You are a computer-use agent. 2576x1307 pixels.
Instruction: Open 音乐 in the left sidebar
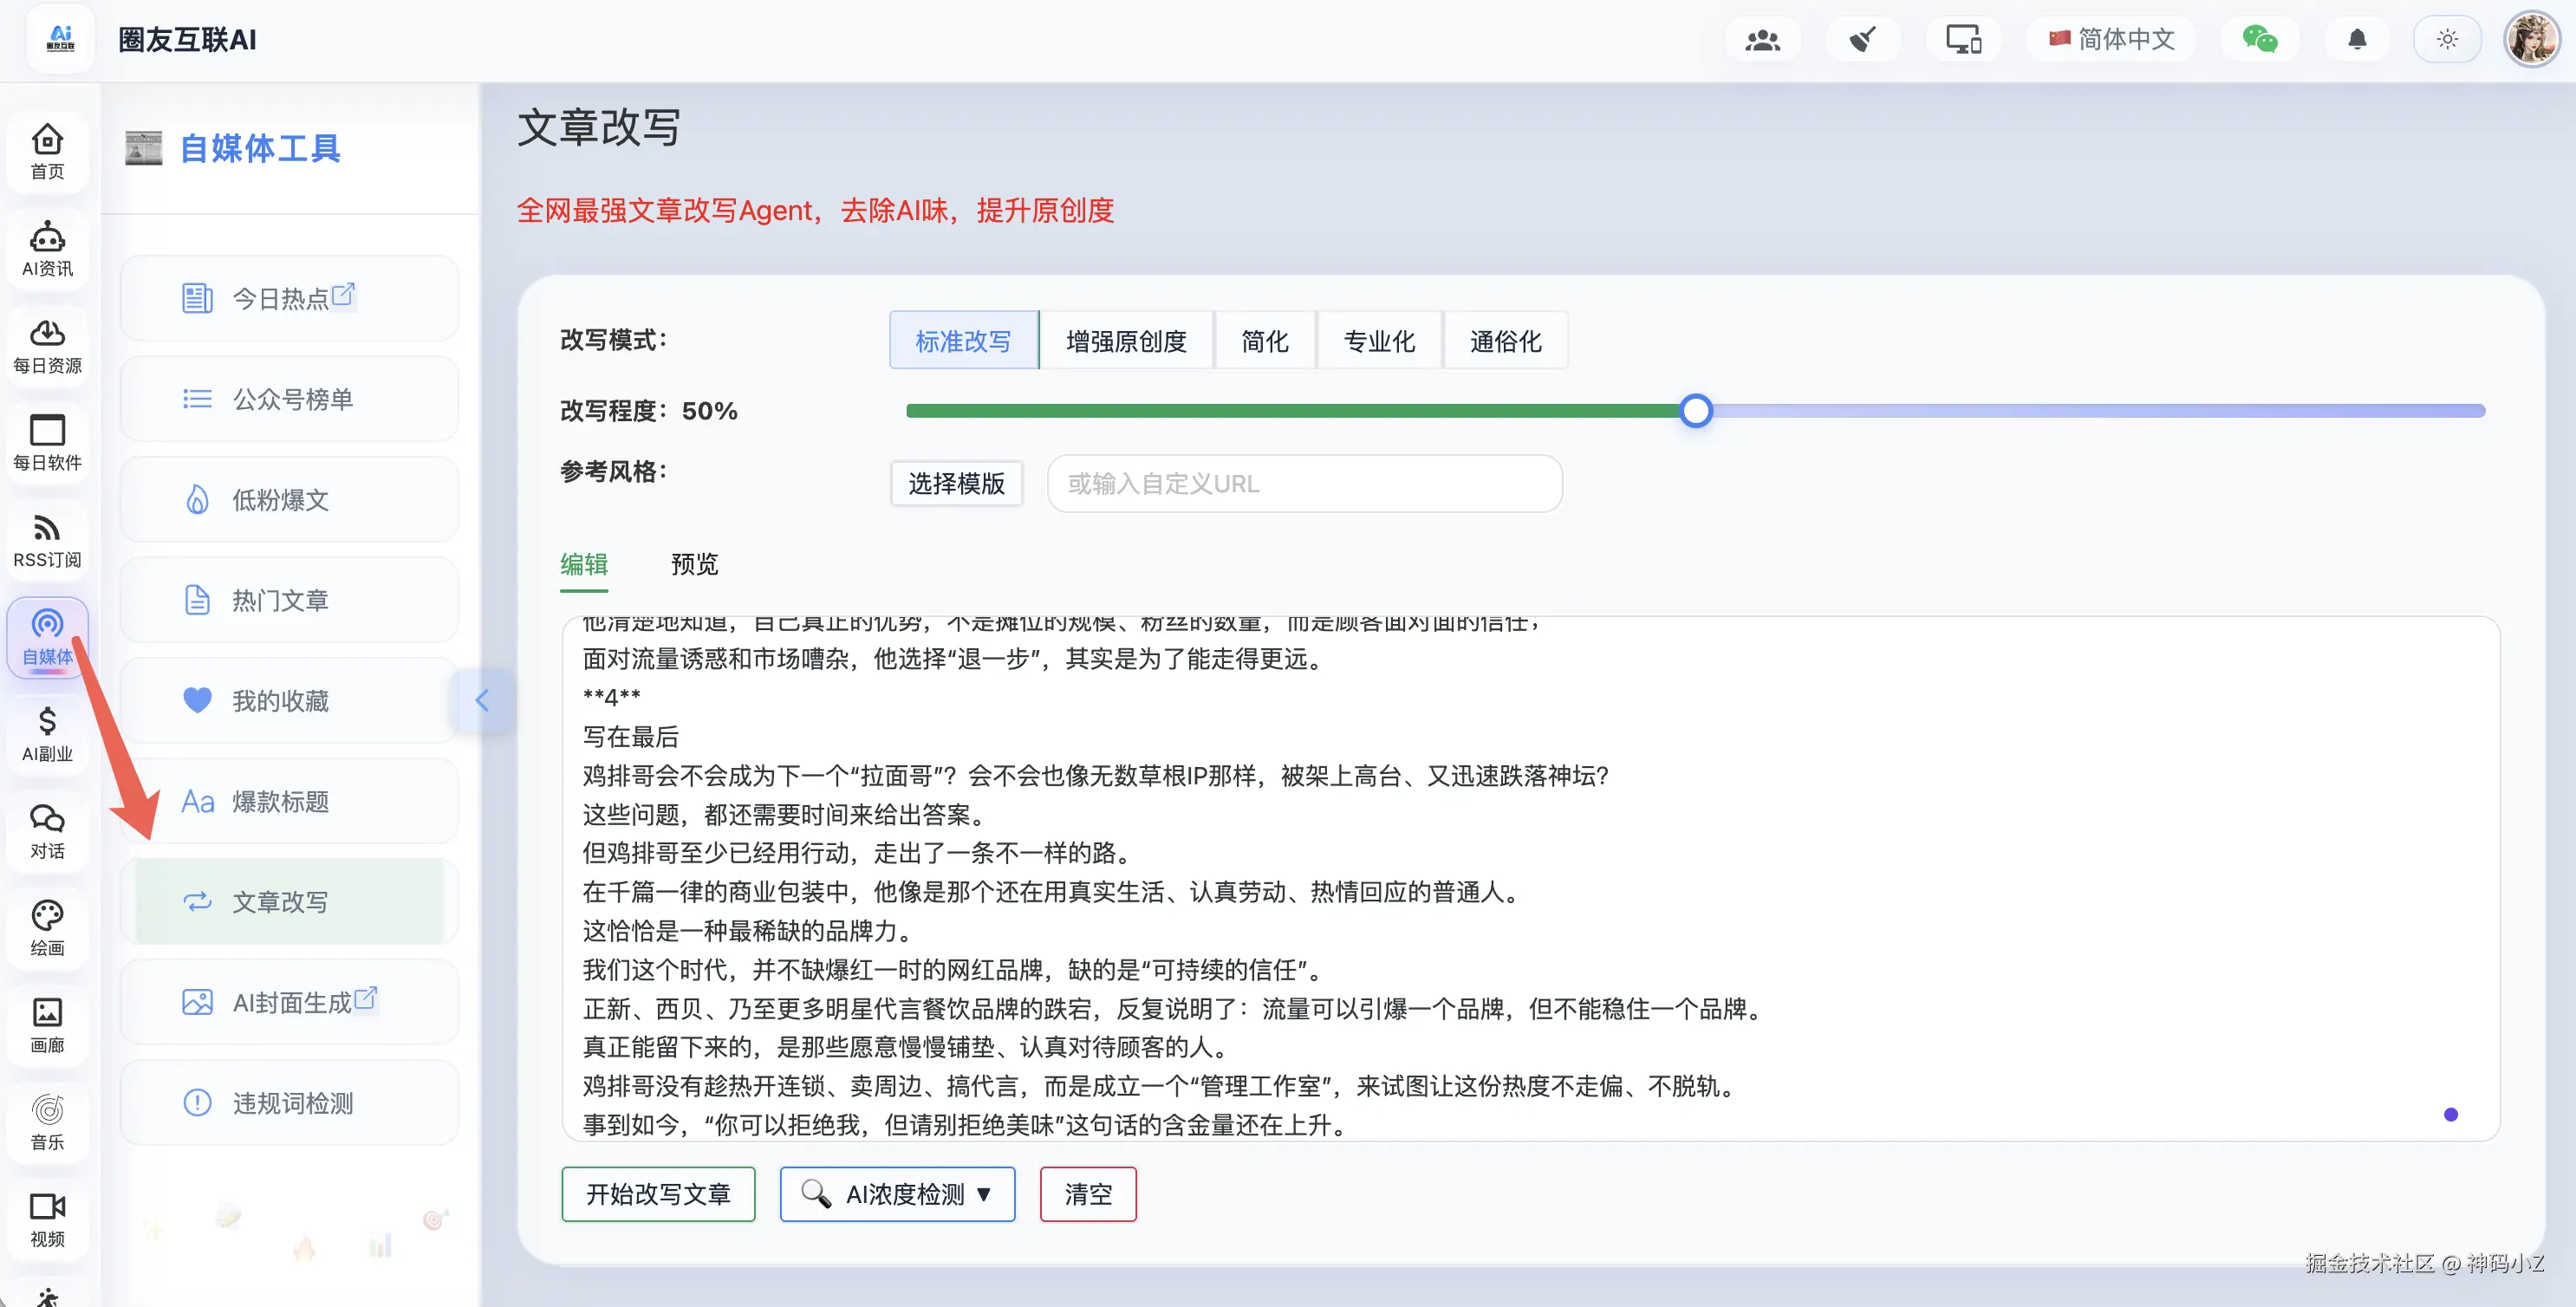pyautogui.click(x=47, y=1122)
